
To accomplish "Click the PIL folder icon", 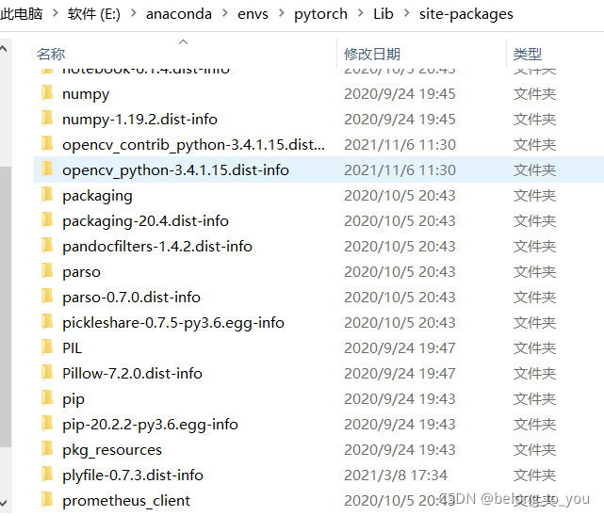I will [47, 347].
